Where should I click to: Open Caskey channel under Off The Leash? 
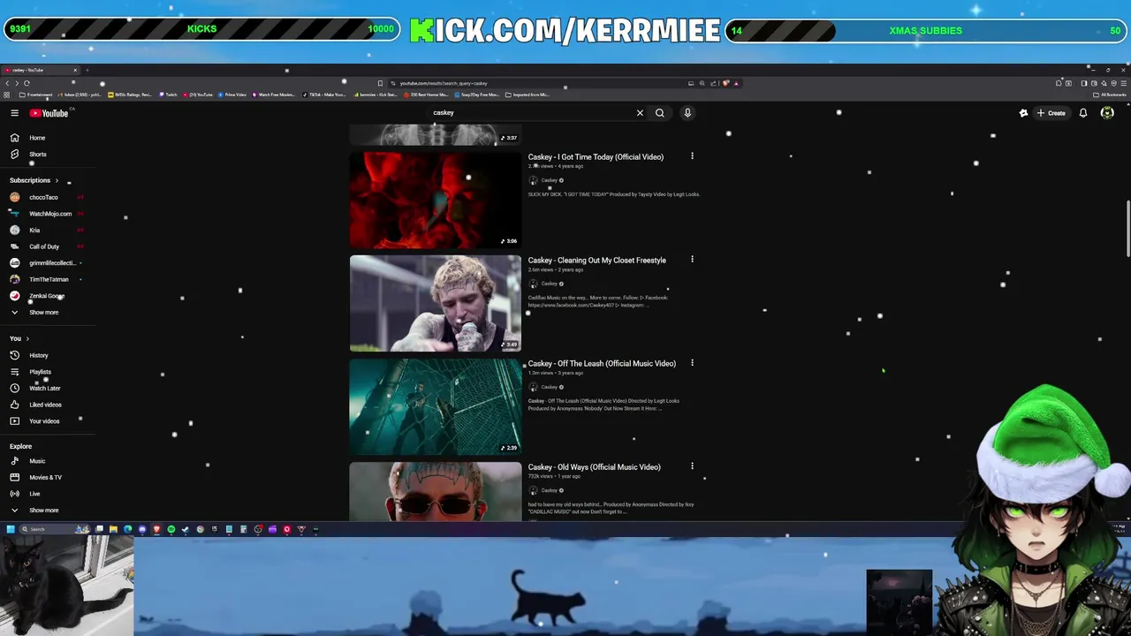click(x=549, y=387)
